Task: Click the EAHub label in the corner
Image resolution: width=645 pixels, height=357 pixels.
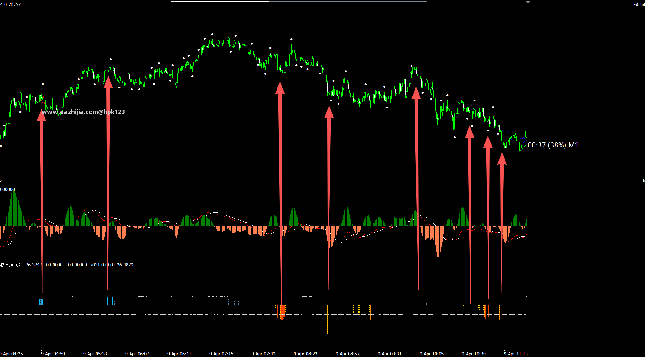Action: tap(638, 5)
